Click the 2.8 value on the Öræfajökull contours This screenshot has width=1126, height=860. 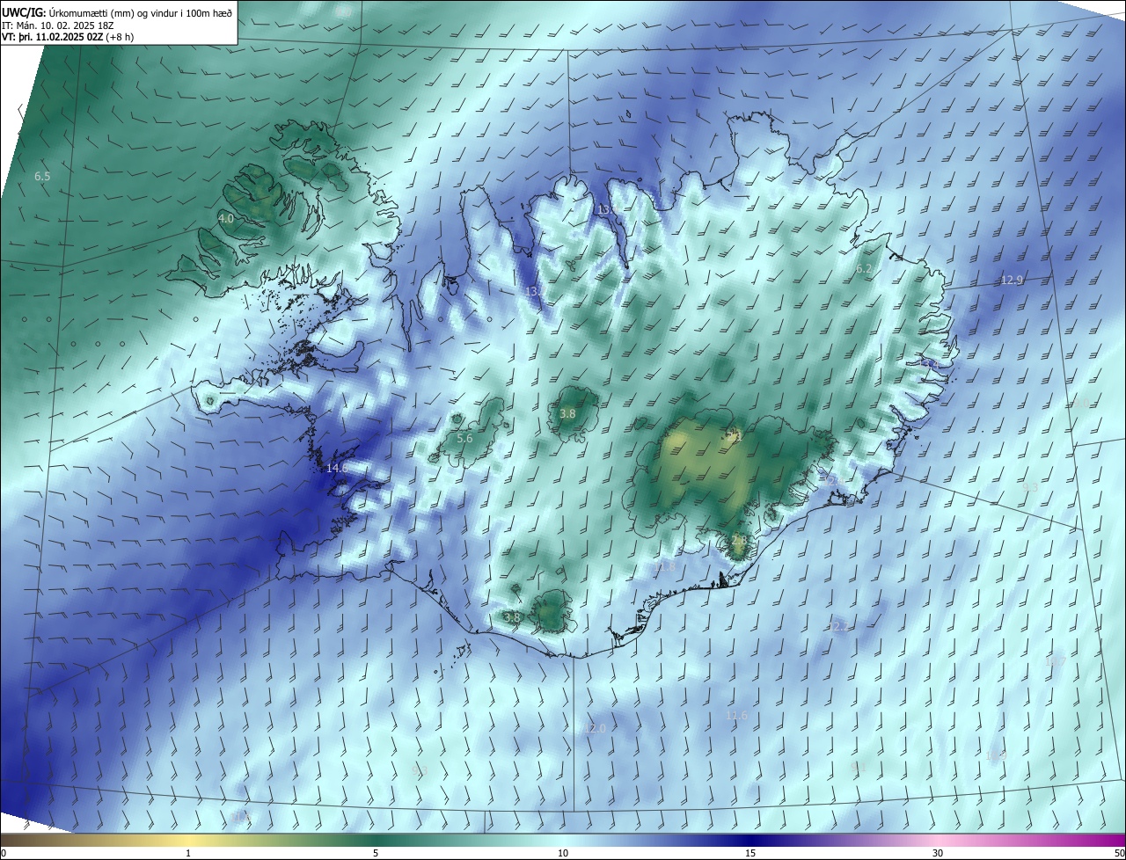coord(739,540)
